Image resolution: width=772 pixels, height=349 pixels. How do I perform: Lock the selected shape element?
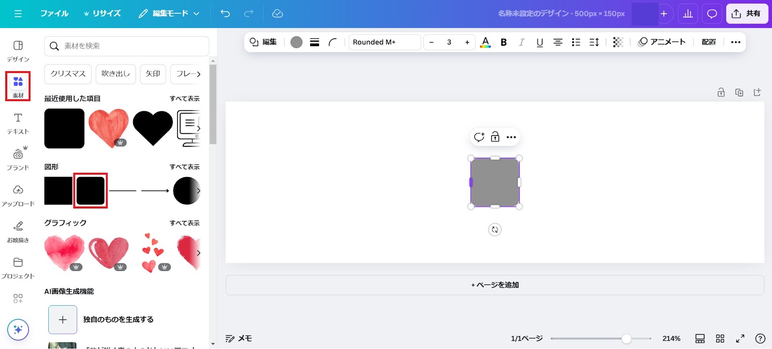point(495,137)
